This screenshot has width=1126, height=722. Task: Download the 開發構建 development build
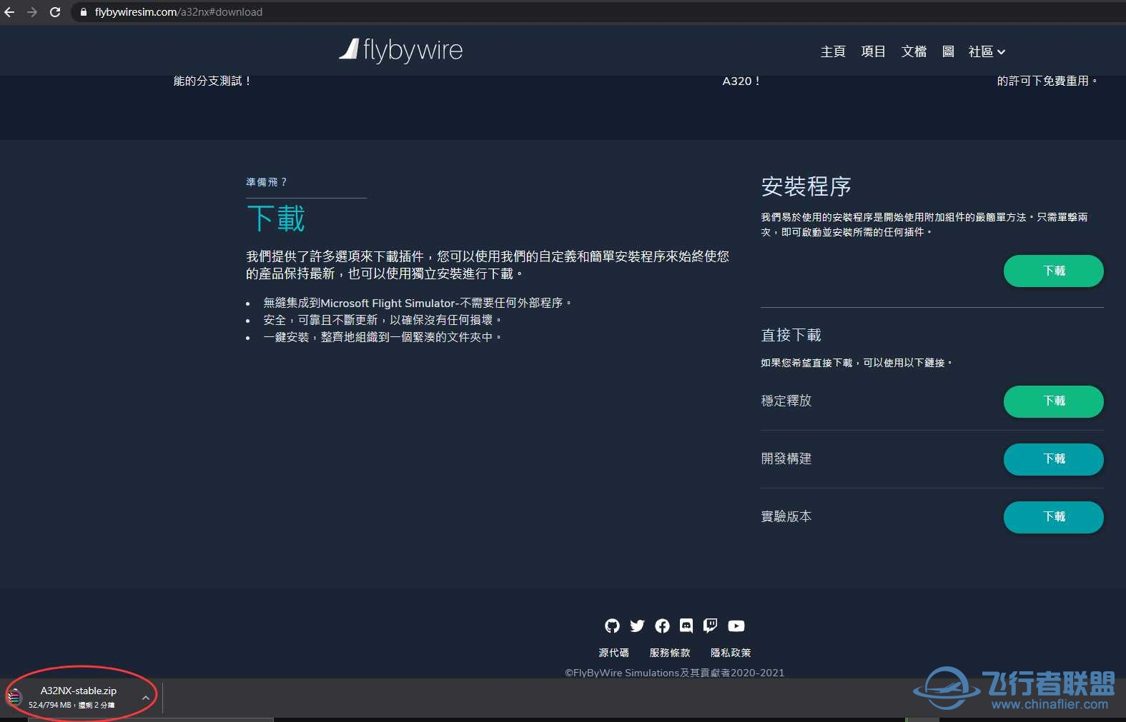pyautogui.click(x=1053, y=459)
